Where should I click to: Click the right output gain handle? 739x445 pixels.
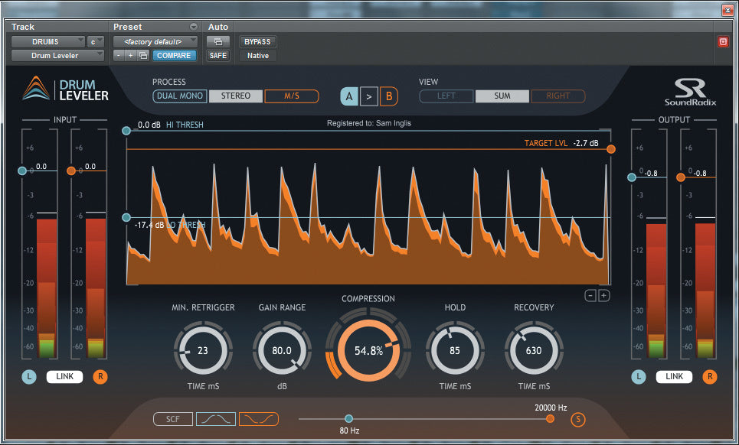tap(681, 177)
